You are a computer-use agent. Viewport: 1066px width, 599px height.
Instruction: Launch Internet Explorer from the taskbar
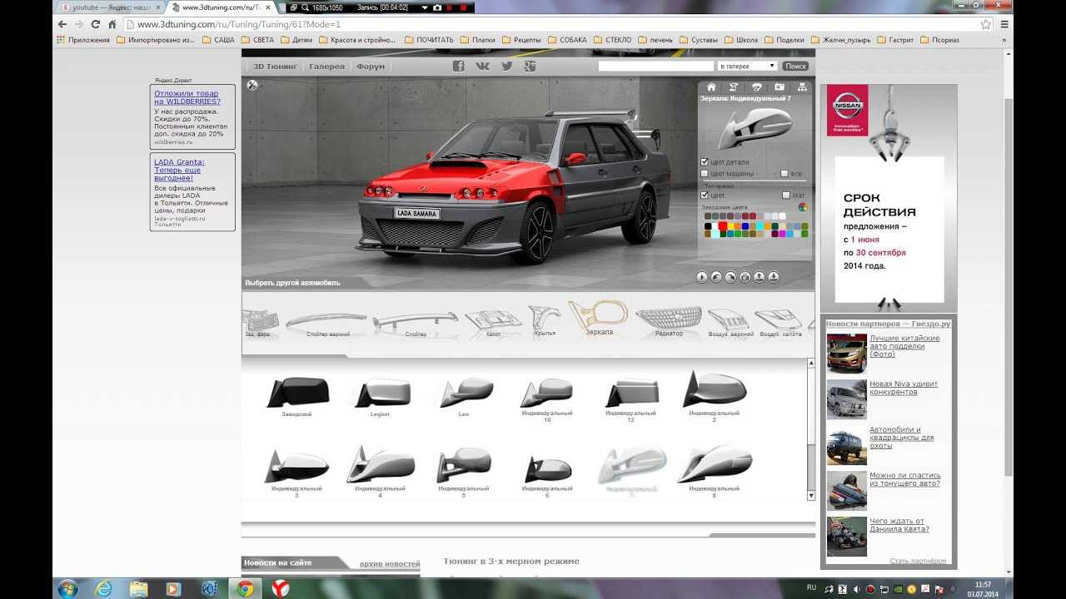(x=103, y=588)
